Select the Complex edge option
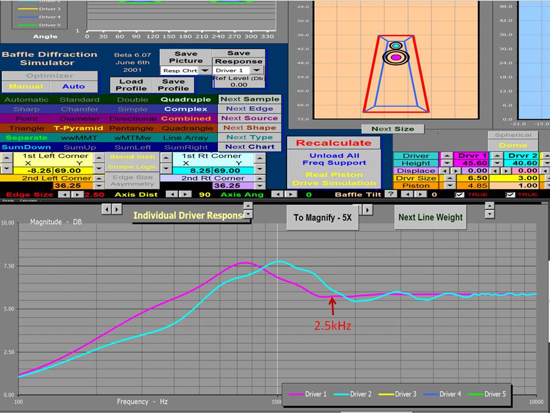The height and width of the screenshot is (413, 550). pyautogui.click(x=186, y=109)
